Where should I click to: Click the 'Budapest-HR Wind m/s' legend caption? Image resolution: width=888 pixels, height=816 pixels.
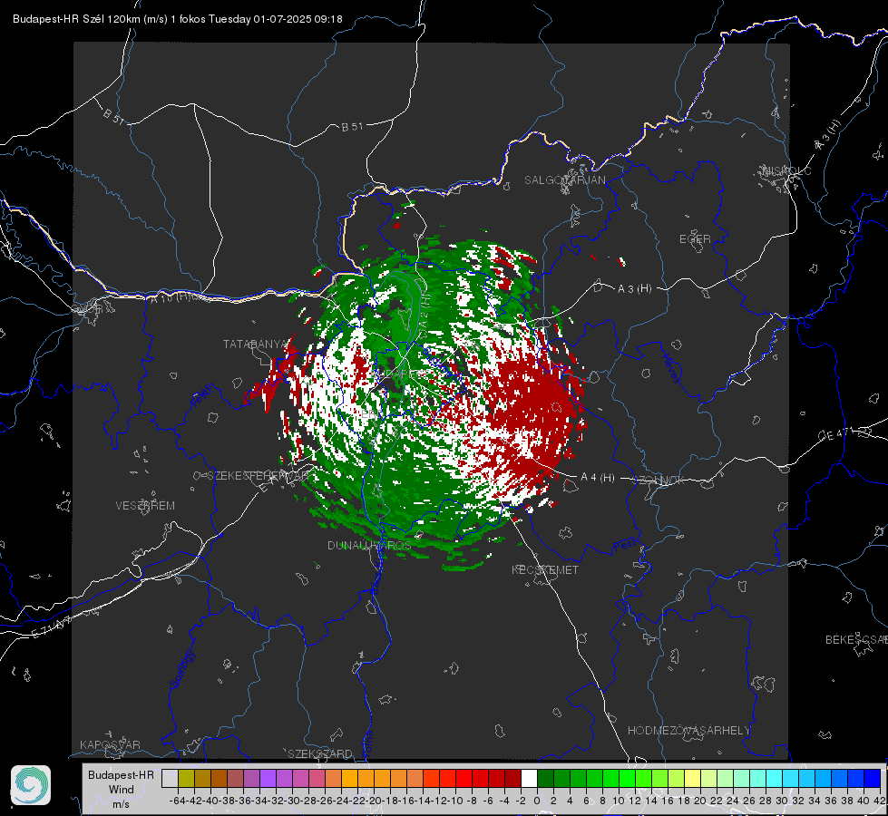(122, 790)
